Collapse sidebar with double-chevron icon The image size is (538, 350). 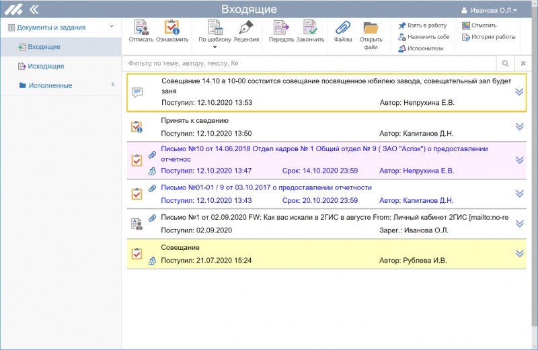point(33,9)
